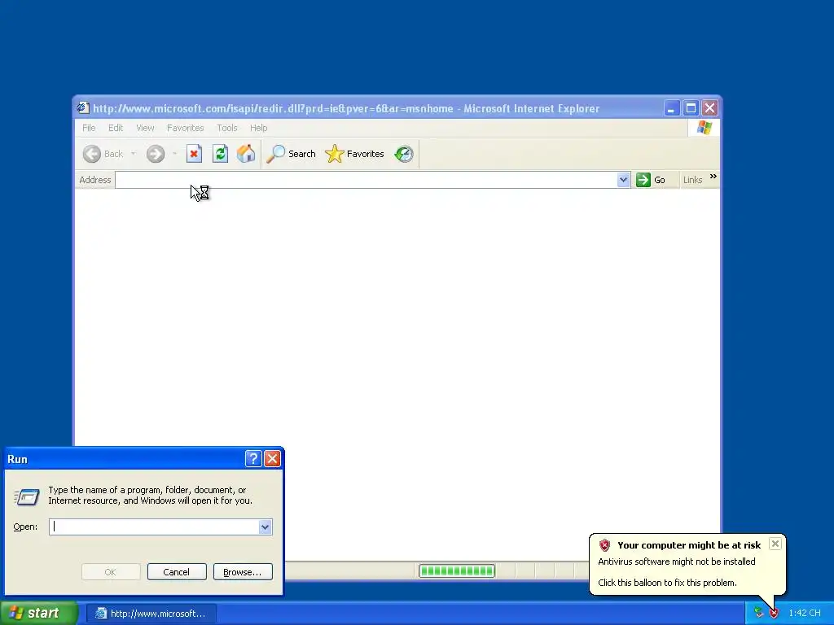Close the Run dialog
The image size is (834, 625).
(x=272, y=459)
